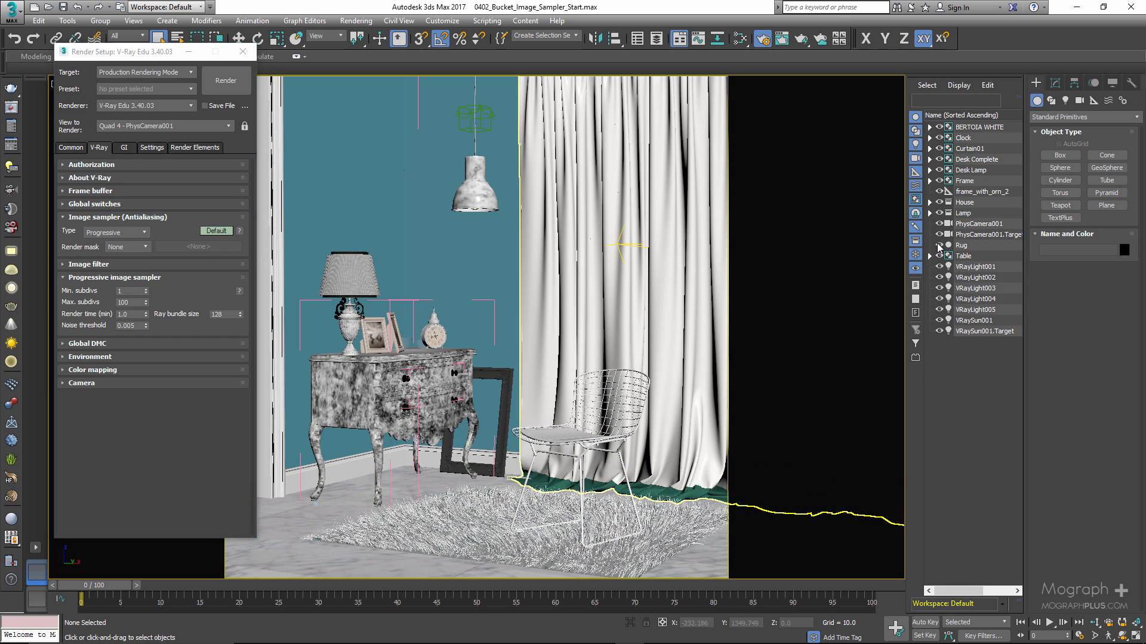Click the Mirror tool icon

[595, 39]
